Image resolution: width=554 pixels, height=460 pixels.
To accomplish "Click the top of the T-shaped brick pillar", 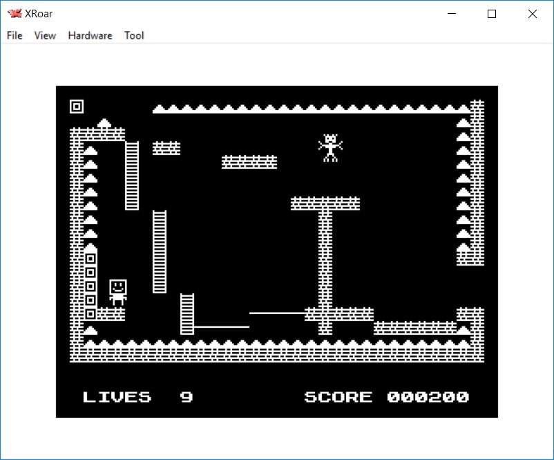I will [325, 203].
